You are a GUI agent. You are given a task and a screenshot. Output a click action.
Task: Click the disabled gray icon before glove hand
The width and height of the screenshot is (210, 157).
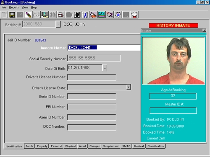tap(126, 15)
